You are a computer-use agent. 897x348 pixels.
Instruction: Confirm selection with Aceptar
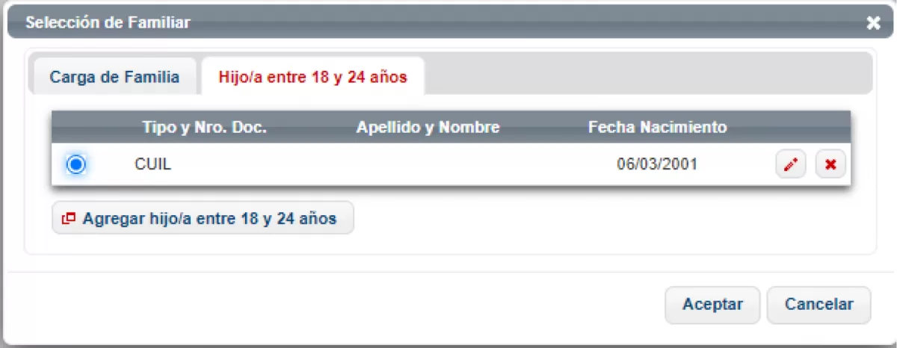pos(712,305)
